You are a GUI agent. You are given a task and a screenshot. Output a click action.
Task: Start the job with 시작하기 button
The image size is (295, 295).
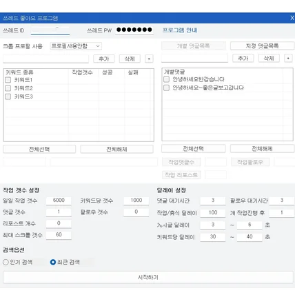click(x=148, y=277)
